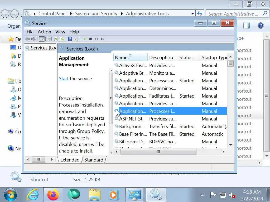Open Properties via the toolbar icon
270x202 pixels.
point(50,39)
